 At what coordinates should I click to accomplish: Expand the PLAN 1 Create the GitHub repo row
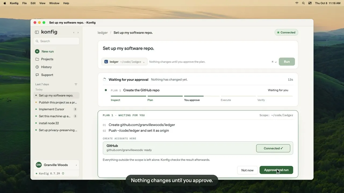(x=198, y=90)
